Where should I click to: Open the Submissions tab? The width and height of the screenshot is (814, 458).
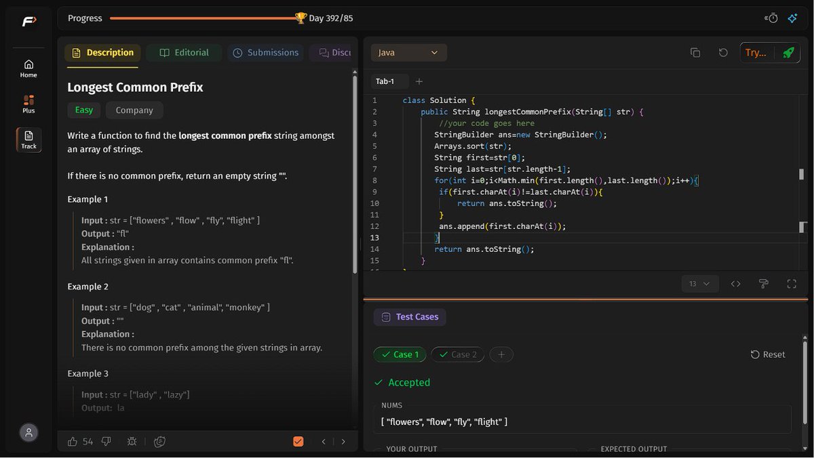(x=265, y=53)
